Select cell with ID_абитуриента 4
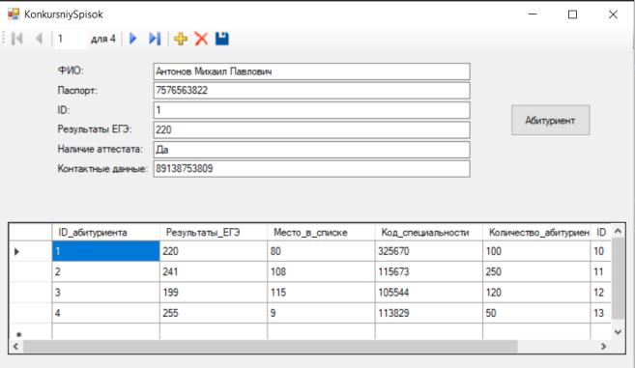Image resolution: width=635 pixels, height=368 pixels. pos(105,313)
